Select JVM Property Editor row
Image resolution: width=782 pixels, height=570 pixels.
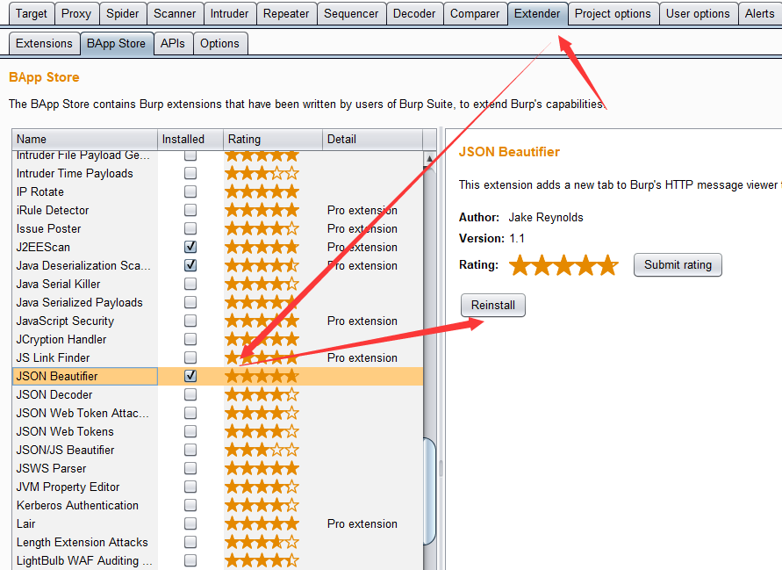click(218, 487)
